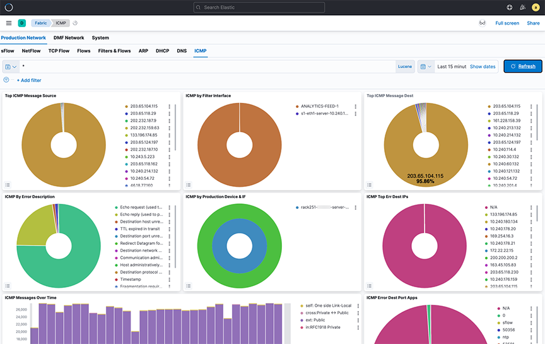Click the Last 15 minutes time range field
This screenshot has width=545, height=344.
pos(452,66)
